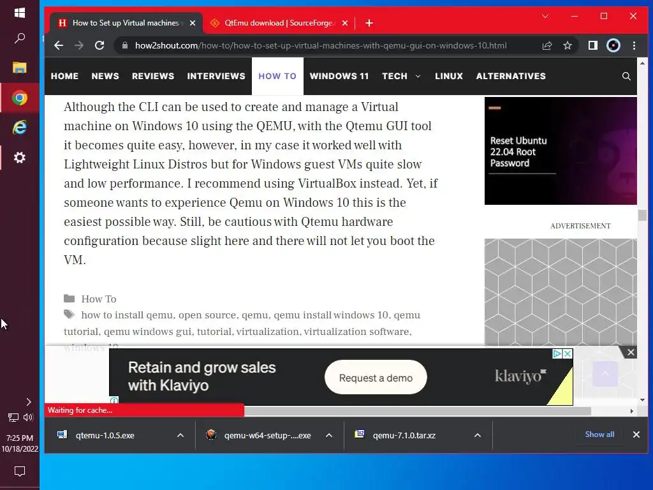Click the ad info icon at banner corner
The height and width of the screenshot is (490, 653).
tap(114, 400)
